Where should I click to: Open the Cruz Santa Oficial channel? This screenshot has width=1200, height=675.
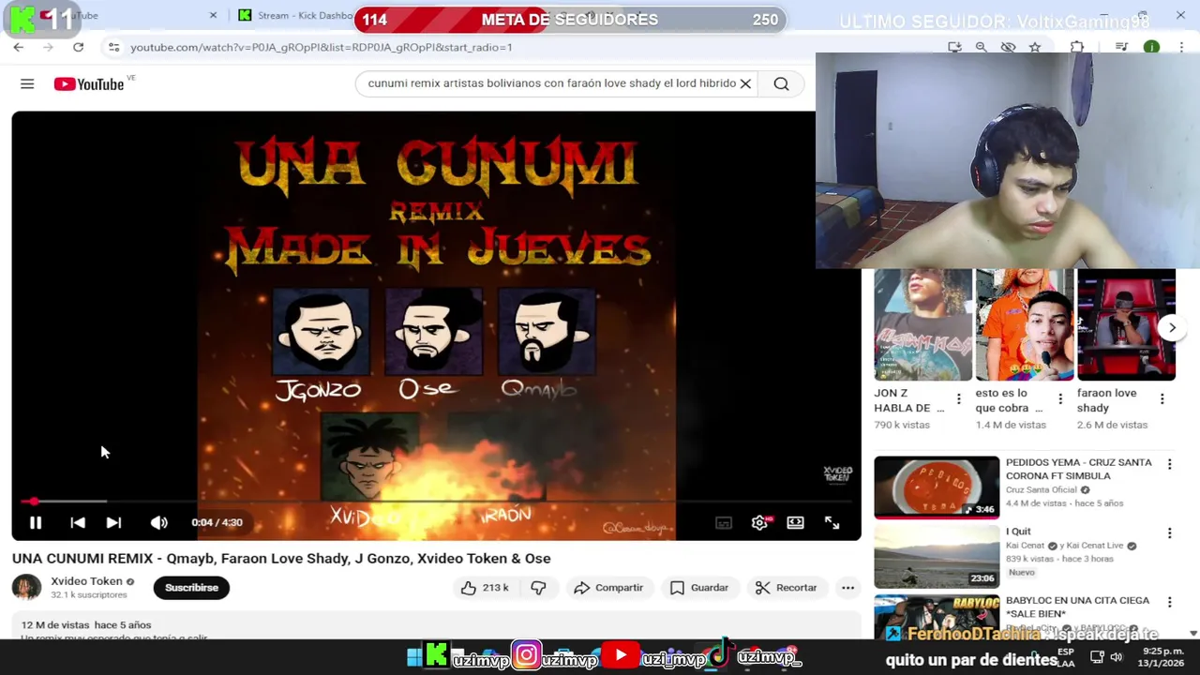[x=1042, y=490]
